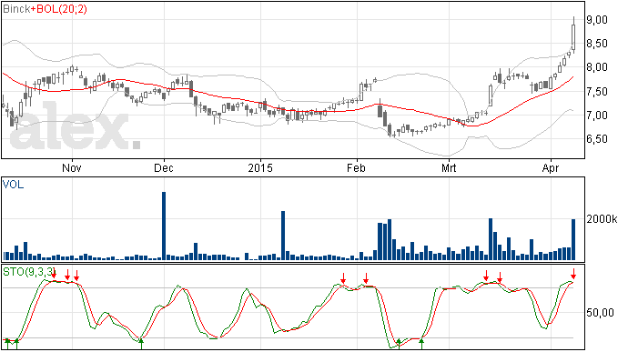Click the 6,50 price axis label

point(597,139)
